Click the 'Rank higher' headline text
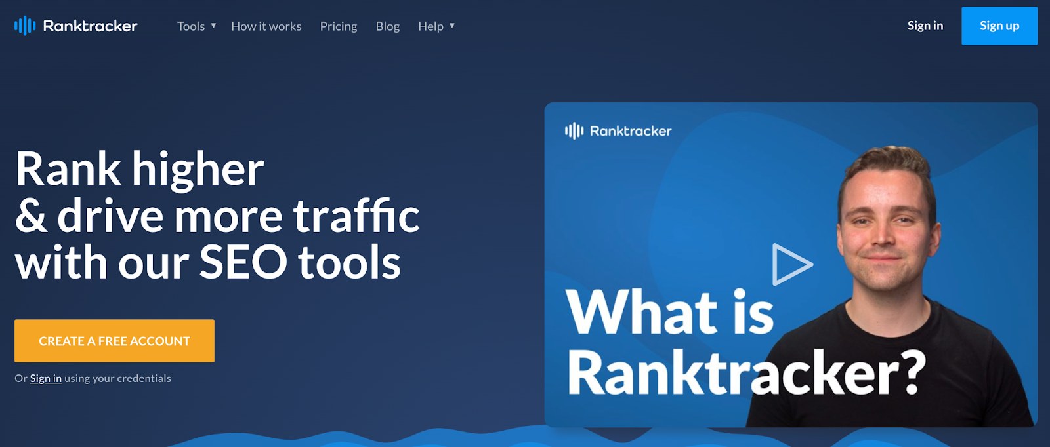Viewport: 1050px width, 447px height. [x=139, y=169]
